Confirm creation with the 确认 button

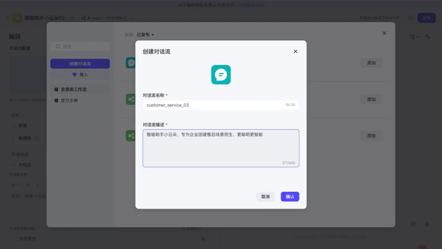pos(290,197)
